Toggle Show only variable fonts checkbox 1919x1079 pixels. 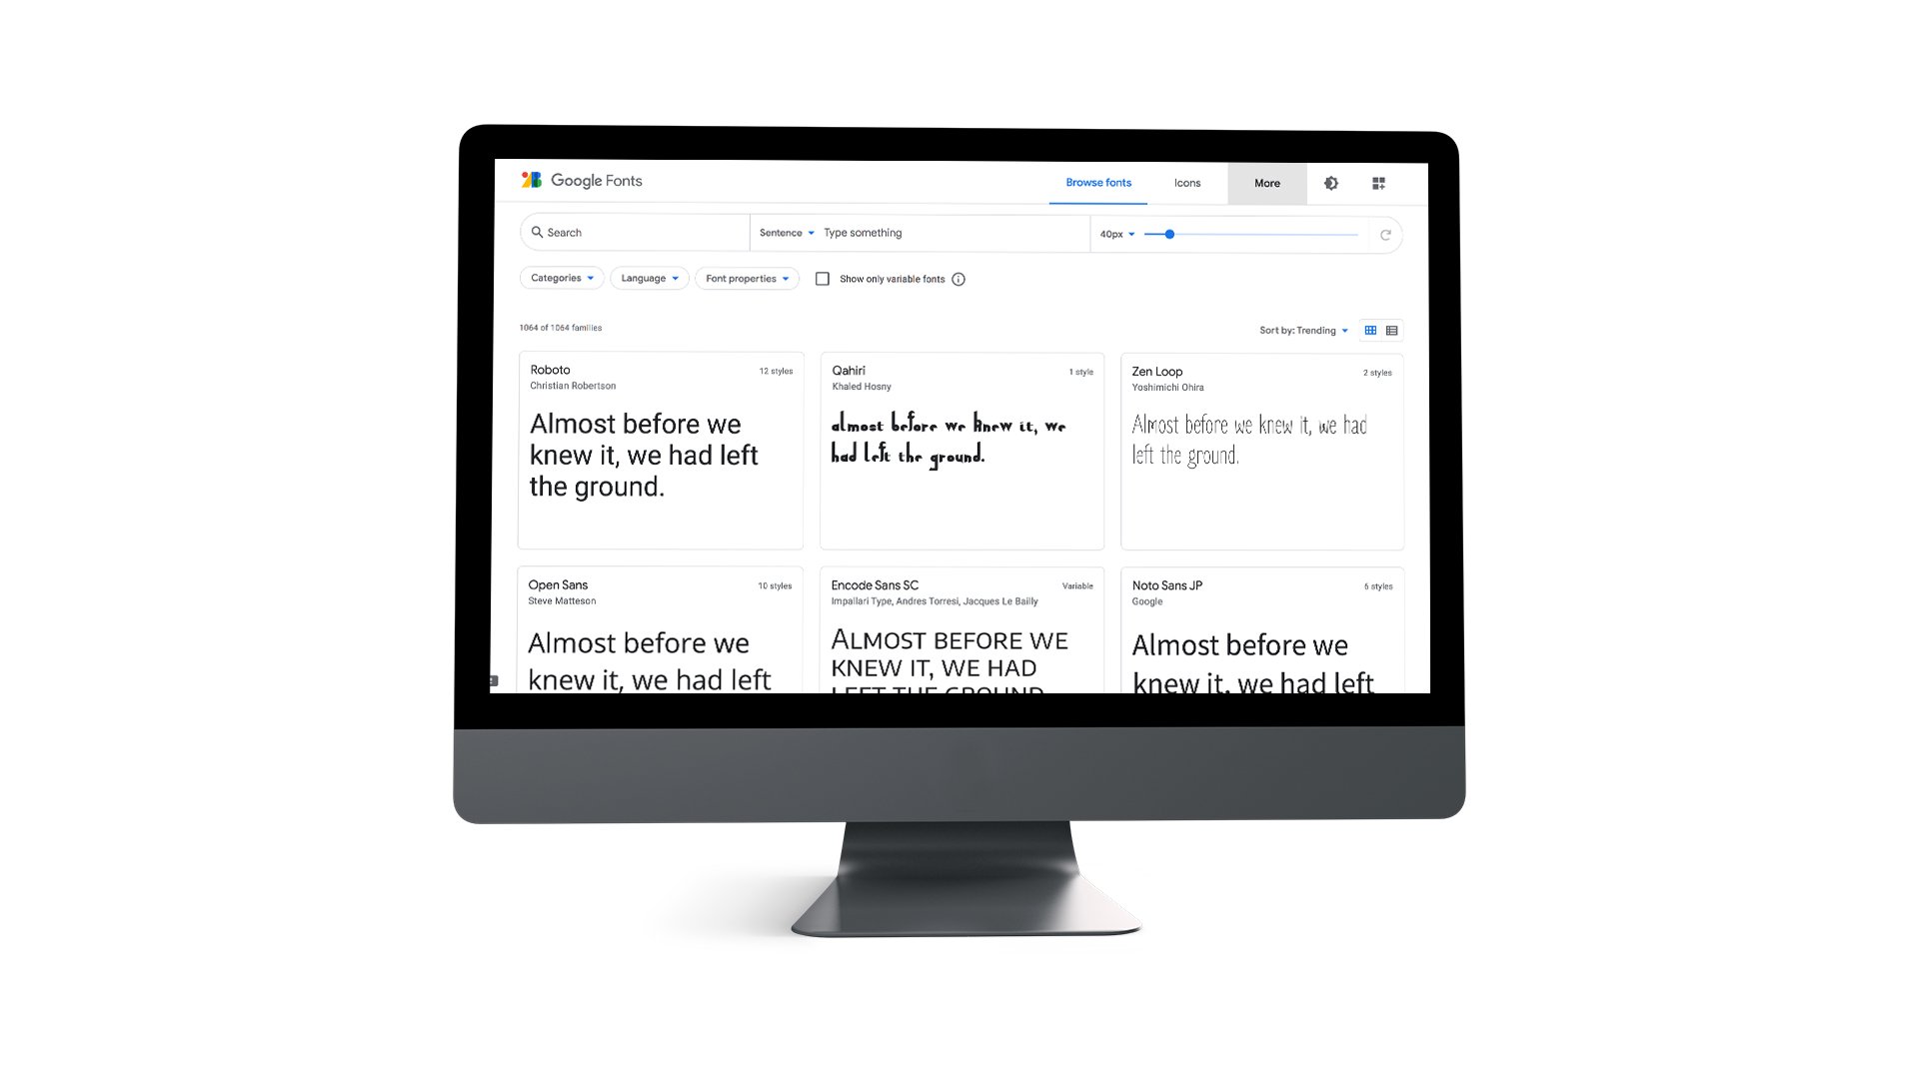(x=820, y=278)
